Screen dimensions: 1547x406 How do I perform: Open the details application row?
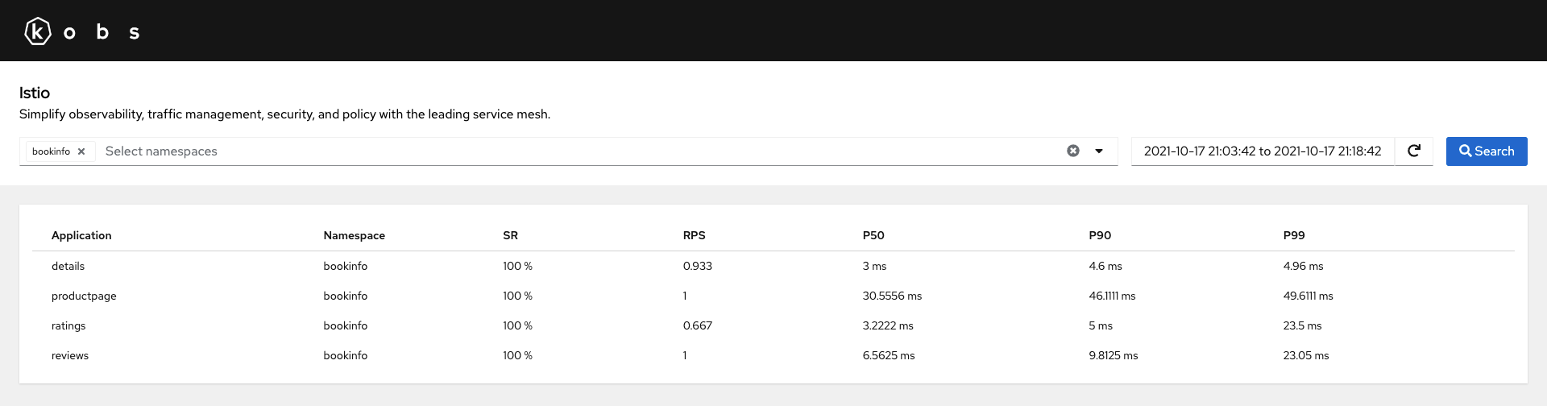[773, 266]
